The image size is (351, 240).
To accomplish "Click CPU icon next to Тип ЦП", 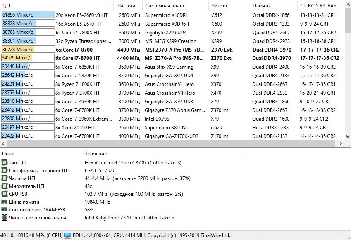I will (4, 162).
